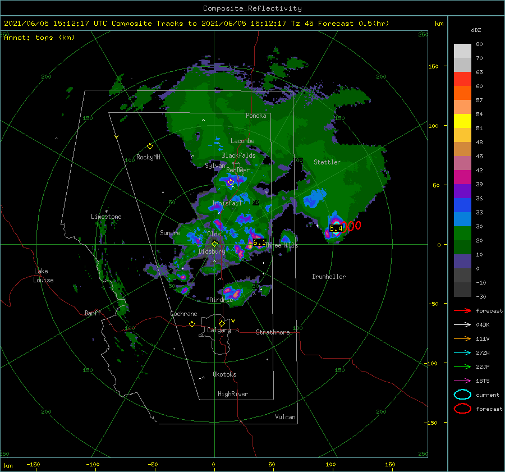Click the yellow diamond marker at RedDeer
The height and width of the screenshot is (472, 505).
(231, 182)
